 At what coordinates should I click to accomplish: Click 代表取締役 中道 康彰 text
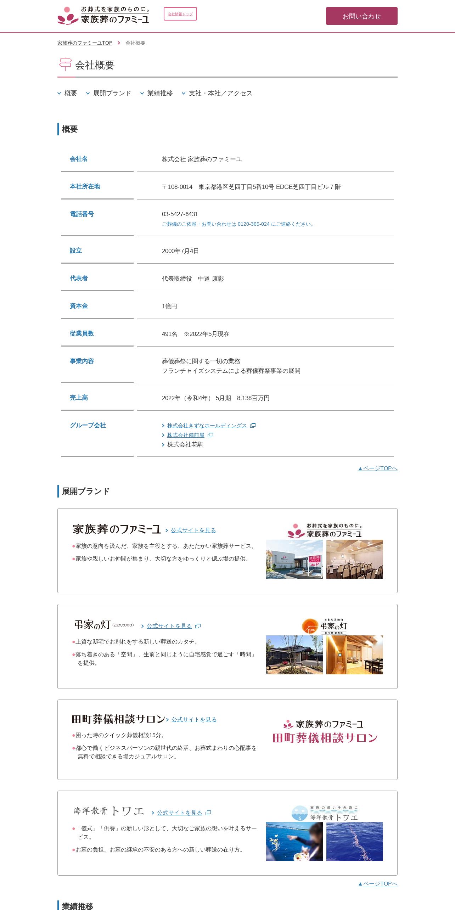tap(193, 279)
